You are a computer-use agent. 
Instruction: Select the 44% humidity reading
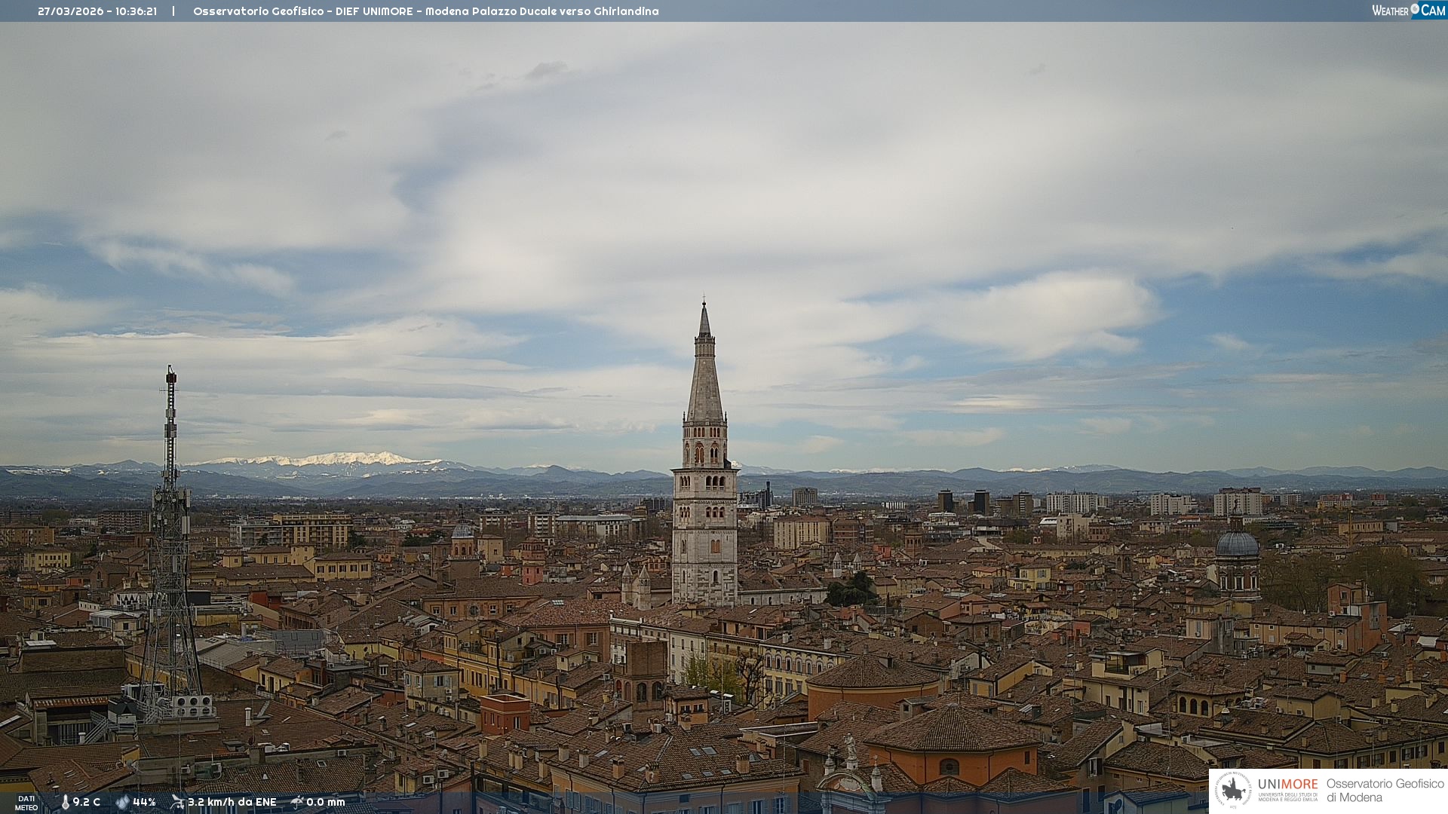click(144, 802)
